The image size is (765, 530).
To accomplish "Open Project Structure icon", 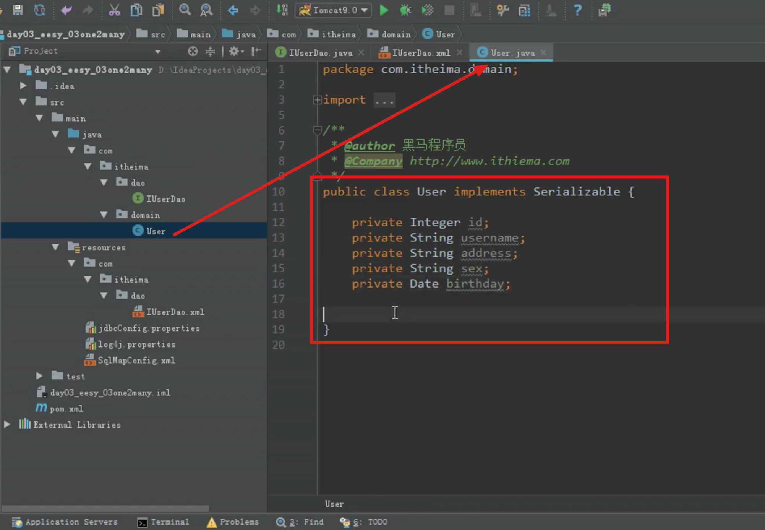I will tap(525, 10).
